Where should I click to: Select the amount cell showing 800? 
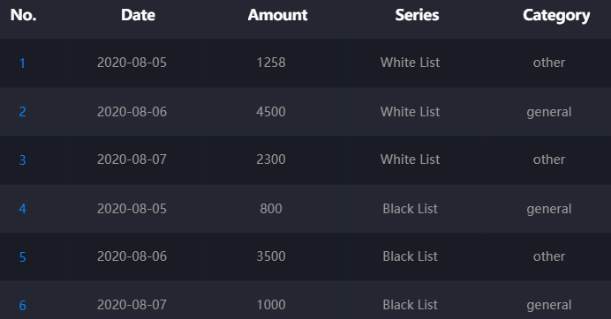tap(271, 209)
